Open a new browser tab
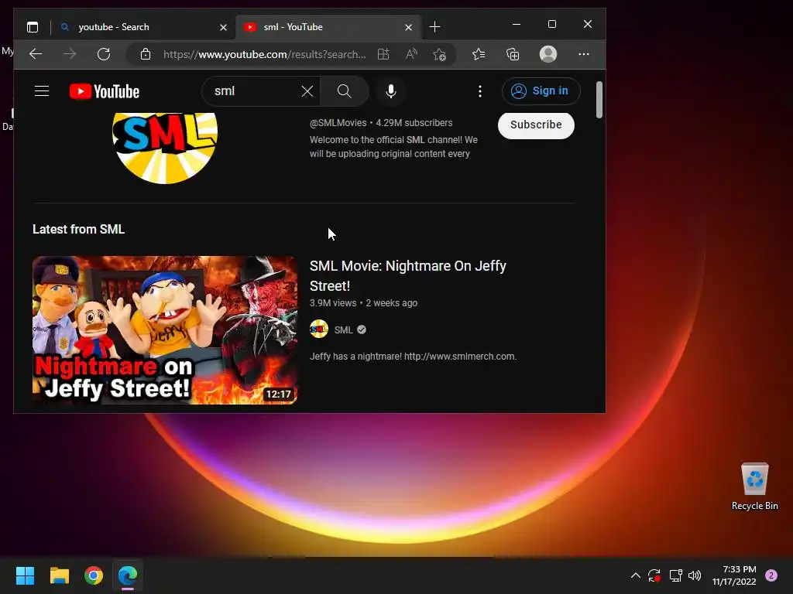 [x=434, y=27]
